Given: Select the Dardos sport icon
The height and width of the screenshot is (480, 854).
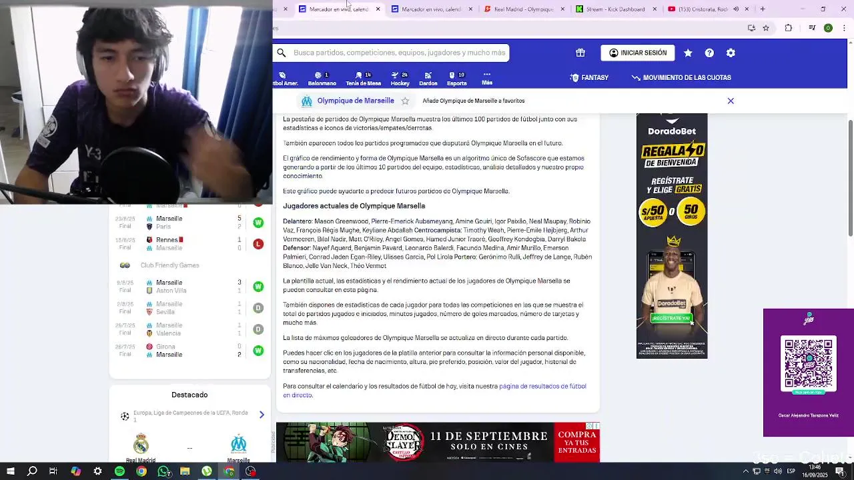Looking at the screenshot, I should (428, 79).
